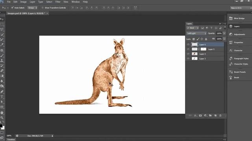Image resolution: width=252 pixels, height=141 pixels.
Task: Select the Eraser tool
Action: coord(2,70)
